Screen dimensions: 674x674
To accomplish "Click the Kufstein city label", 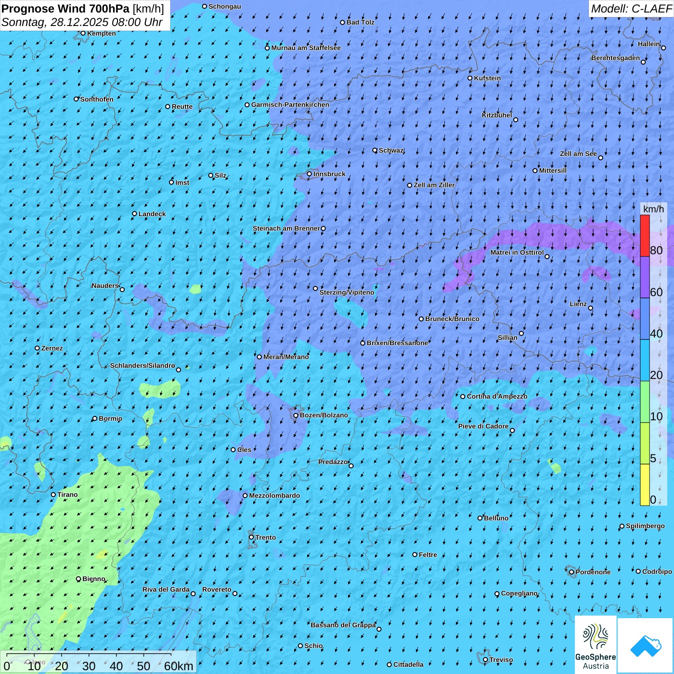I will tap(487, 78).
